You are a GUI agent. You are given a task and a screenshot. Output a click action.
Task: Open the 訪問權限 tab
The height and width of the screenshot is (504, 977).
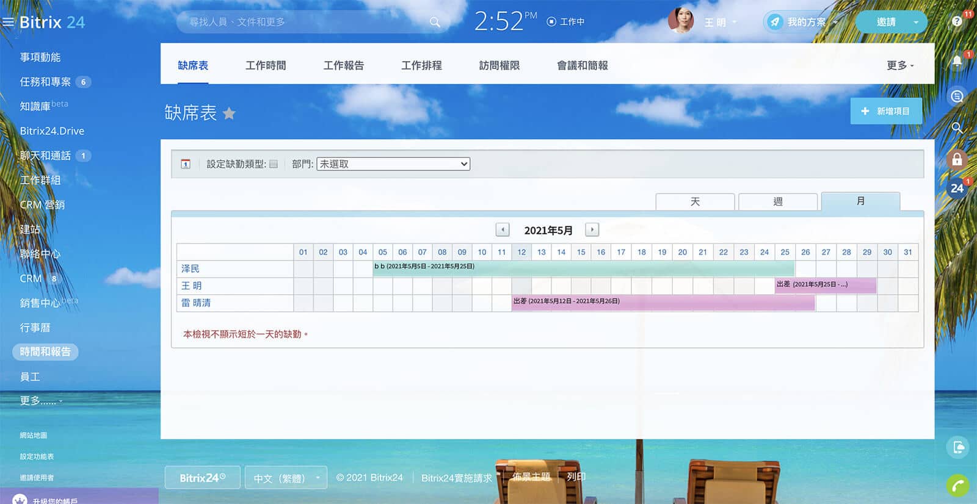pos(499,65)
